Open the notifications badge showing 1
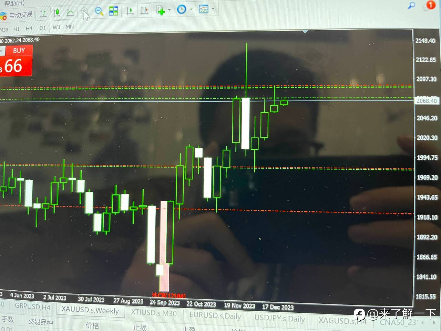The height and width of the screenshot is (331, 441). [431, 5]
